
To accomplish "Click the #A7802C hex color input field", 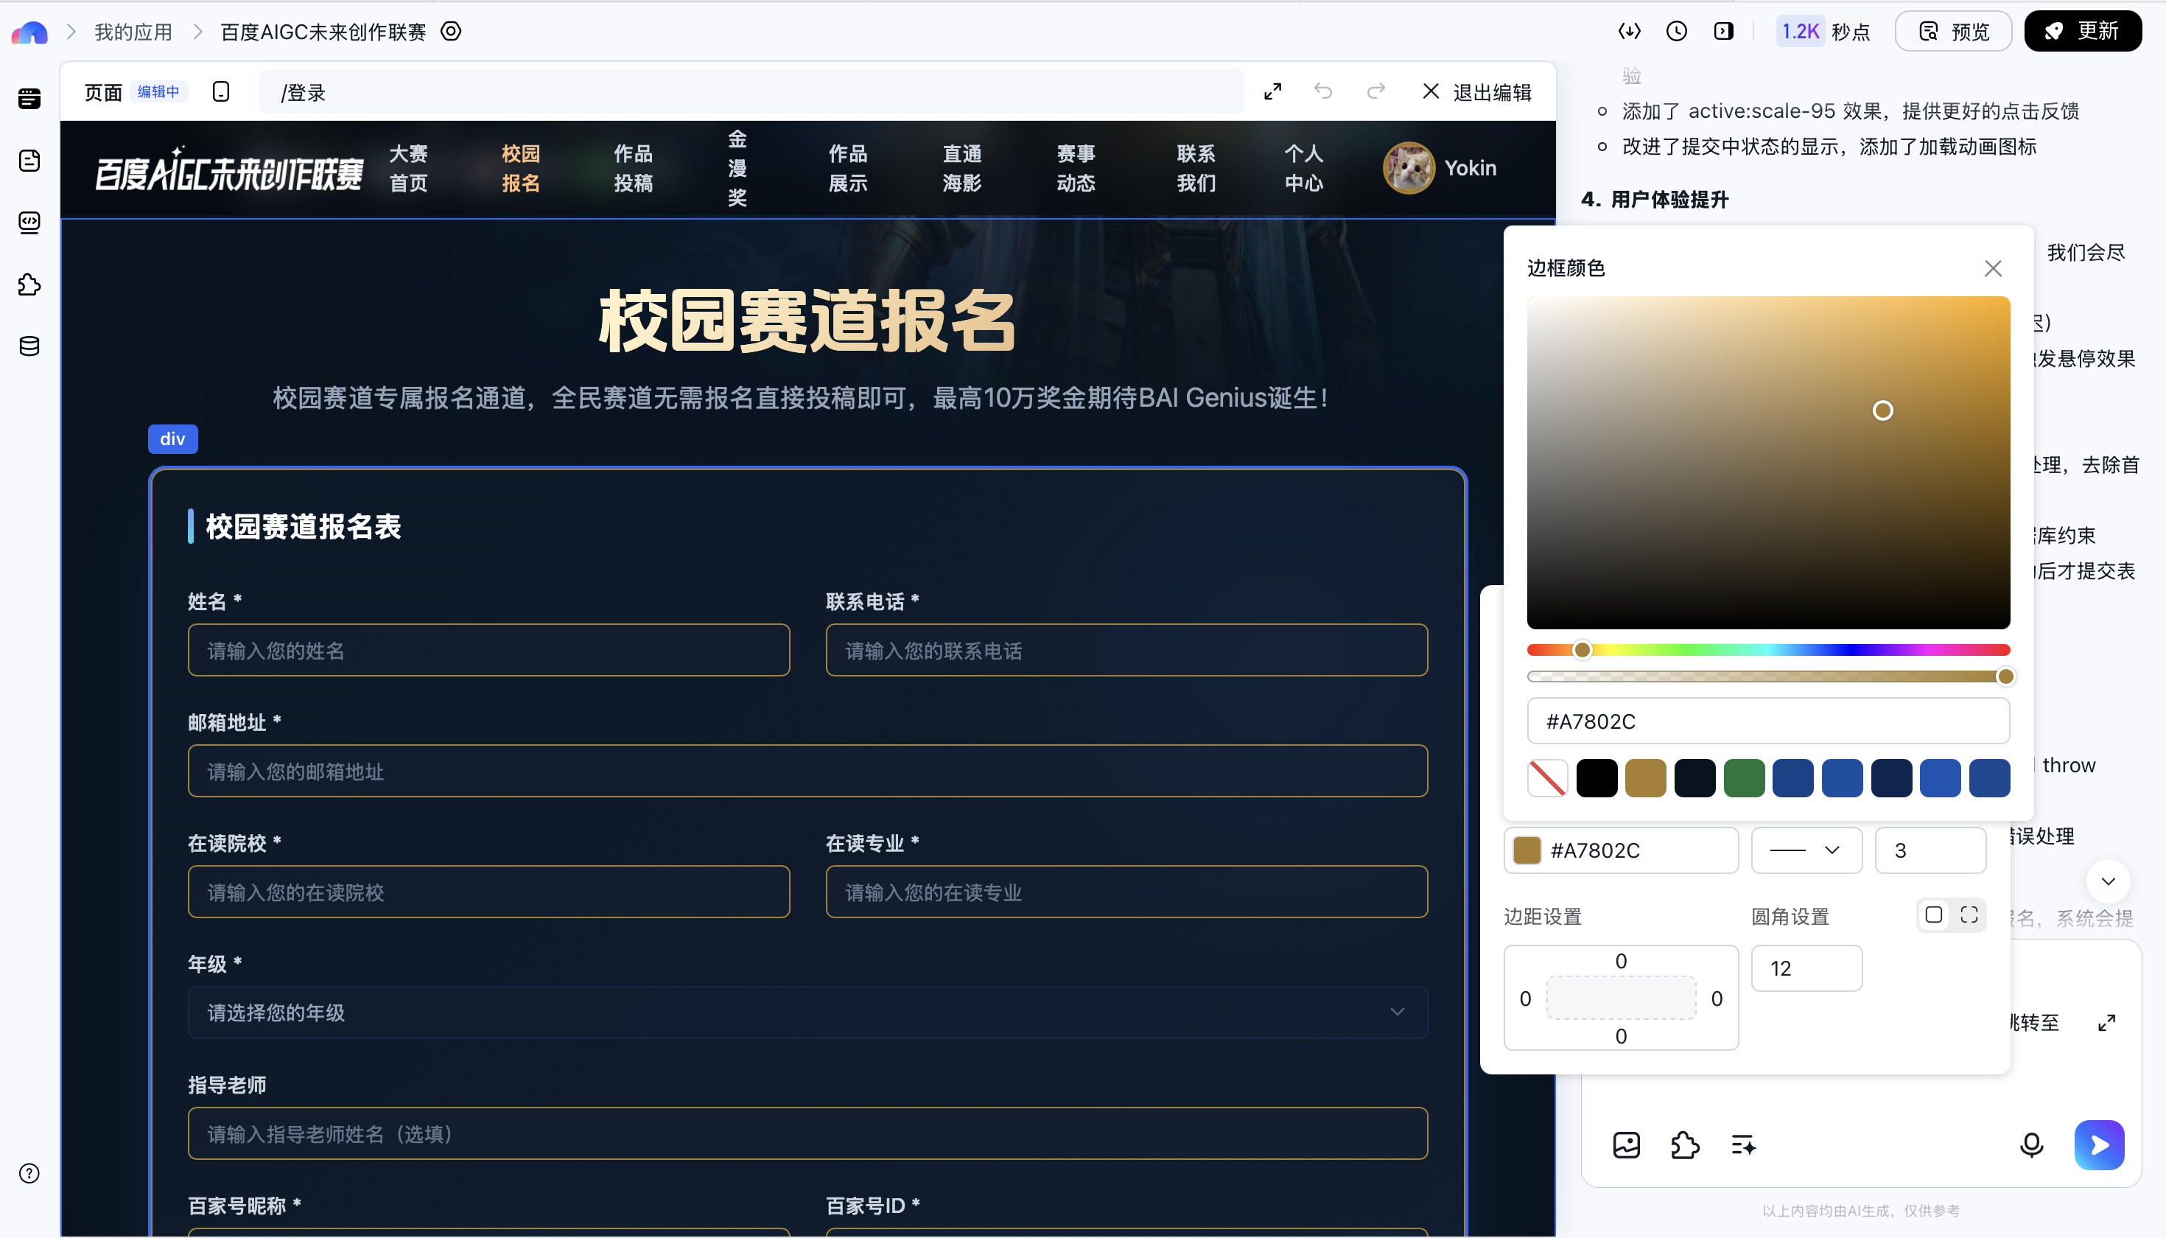I will pyautogui.click(x=1767, y=720).
